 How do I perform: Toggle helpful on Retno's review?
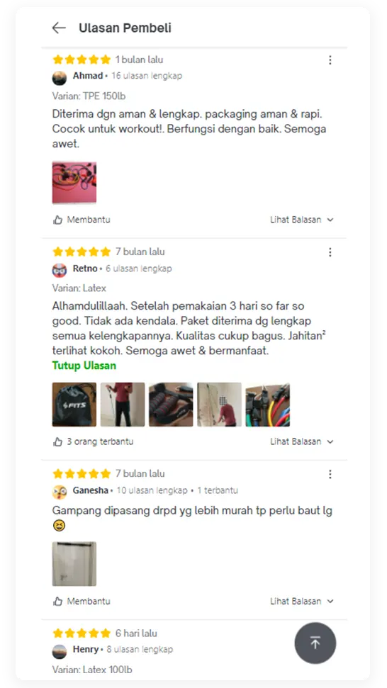tap(93, 442)
